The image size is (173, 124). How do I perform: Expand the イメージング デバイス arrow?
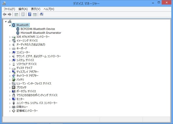10,41
